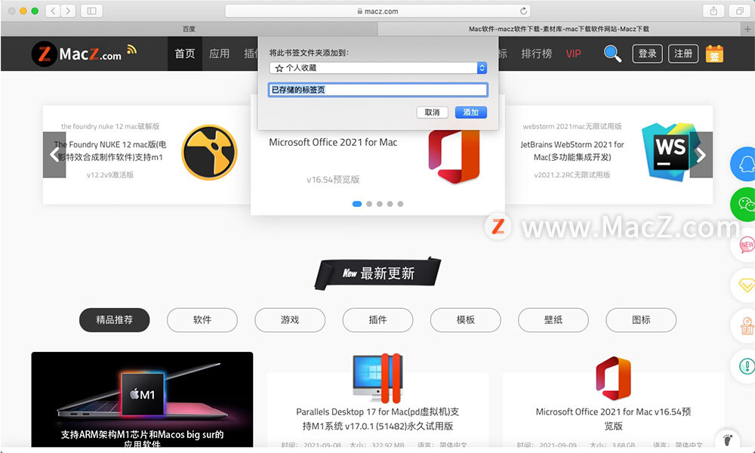Expand the 个人收藏 bookmark folder dropdown

coord(378,68)
